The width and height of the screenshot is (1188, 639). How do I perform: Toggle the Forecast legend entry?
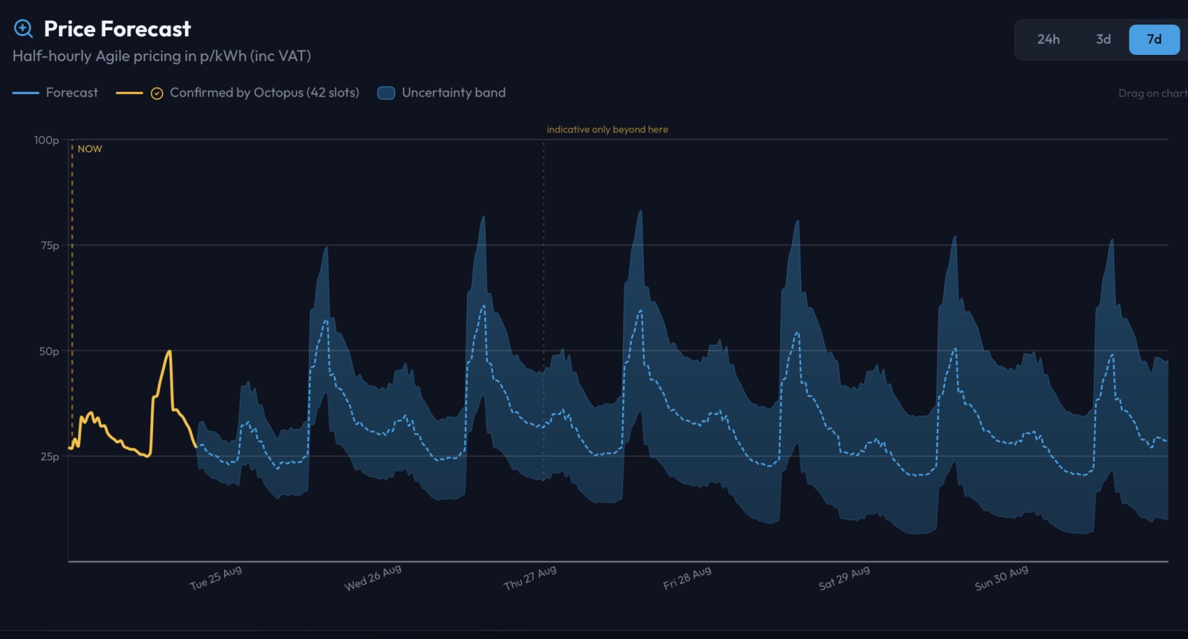tap(56, 93)
